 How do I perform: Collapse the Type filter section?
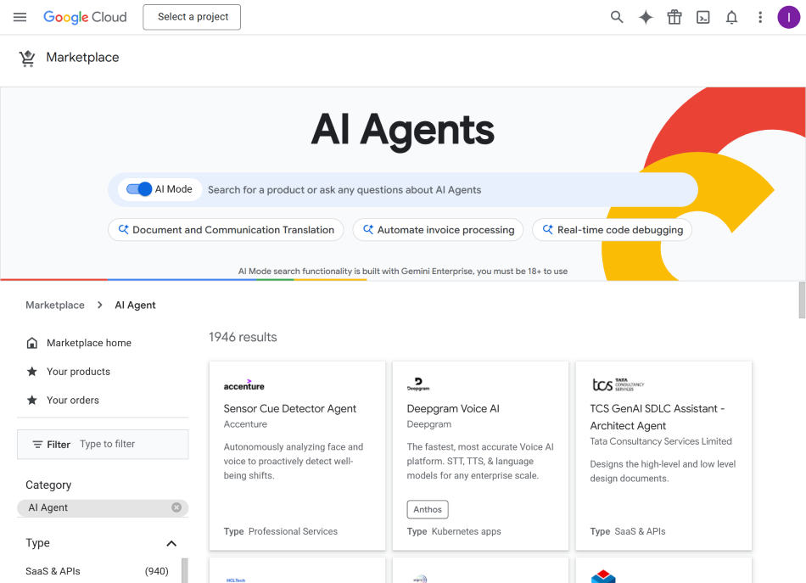tap(171, 543)
